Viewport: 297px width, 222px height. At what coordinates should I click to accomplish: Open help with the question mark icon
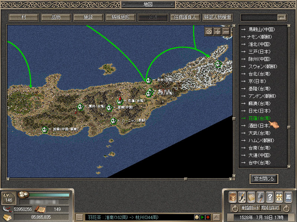point(270,196)
